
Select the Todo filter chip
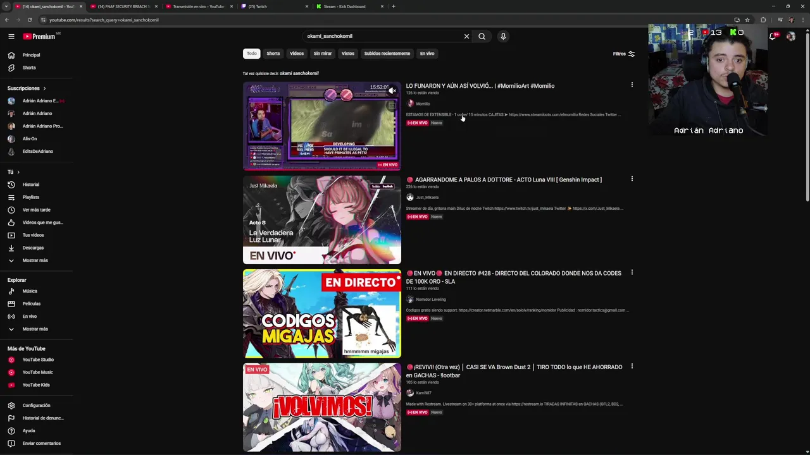[252, 54]
